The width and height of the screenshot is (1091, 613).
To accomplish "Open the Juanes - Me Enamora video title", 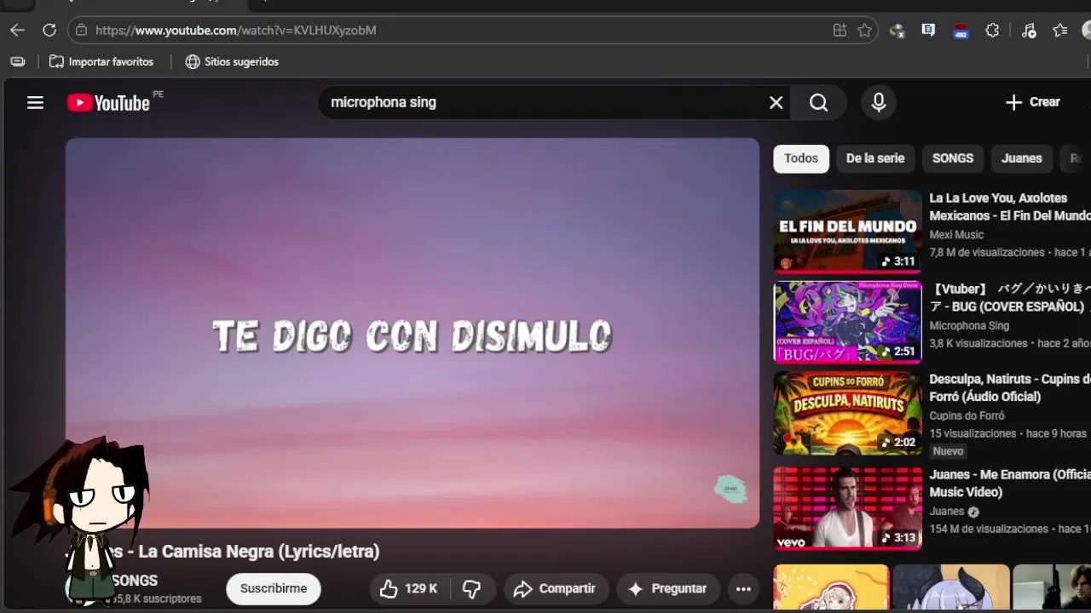I will 1010,483.
